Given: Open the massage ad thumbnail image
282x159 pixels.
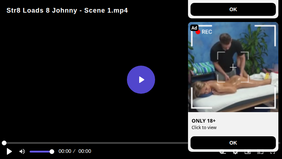Looking at the screenshot, I should [x=233, y=67].
